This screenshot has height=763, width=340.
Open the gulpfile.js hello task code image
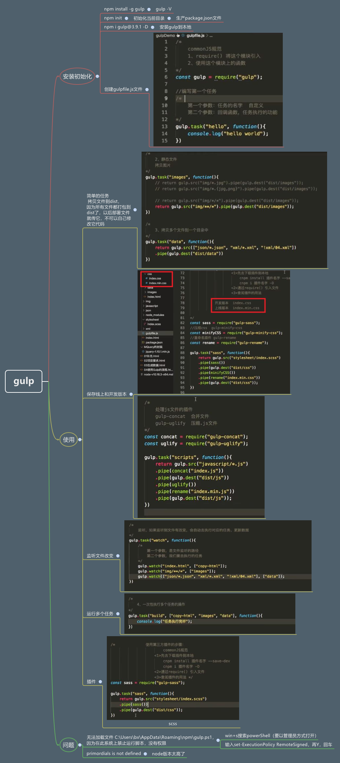pyautogui.click(x=218, y=89)
